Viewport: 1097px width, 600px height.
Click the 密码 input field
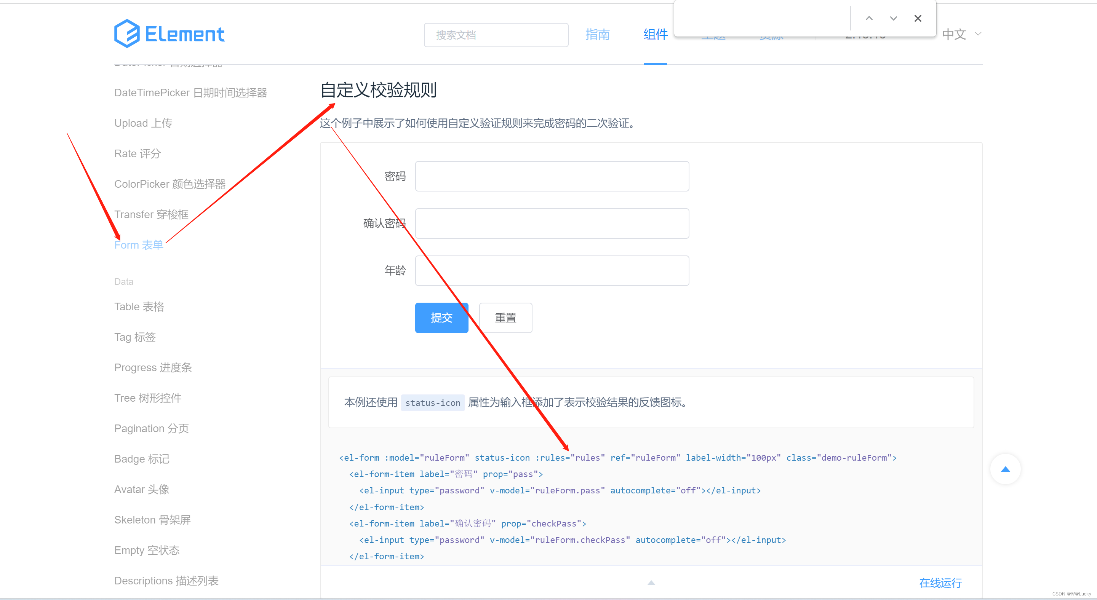[552, 176]
